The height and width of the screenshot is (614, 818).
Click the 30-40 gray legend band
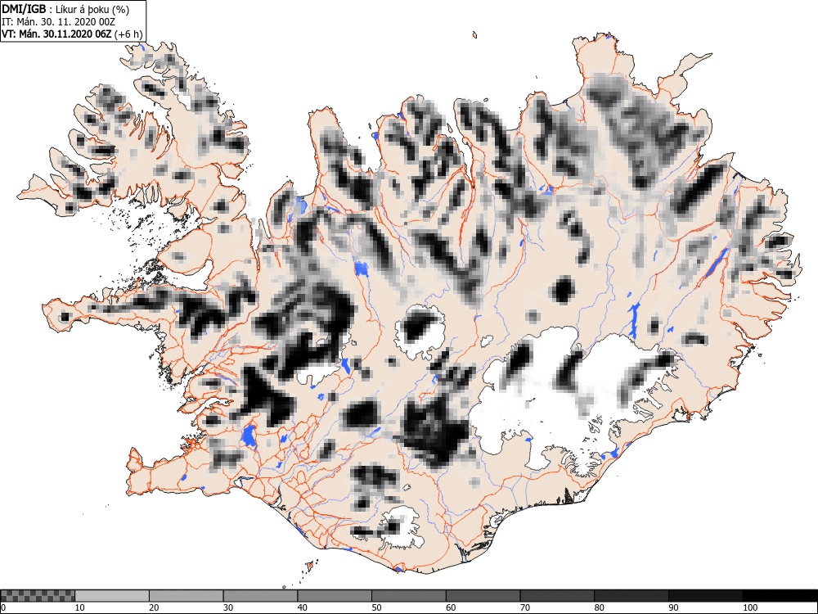pos(260,596)
